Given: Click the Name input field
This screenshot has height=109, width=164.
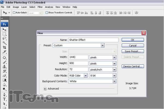Looking at the screenshot, I should pyautogui.click(x=93, y=40).
